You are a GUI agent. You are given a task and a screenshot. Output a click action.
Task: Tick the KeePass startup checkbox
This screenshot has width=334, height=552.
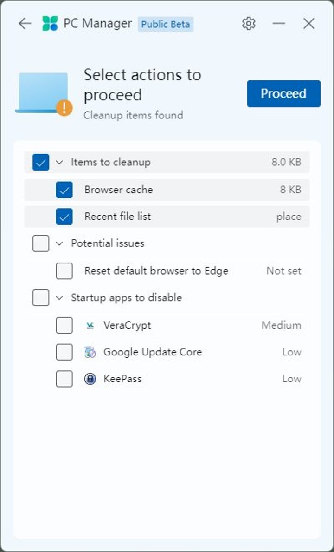point(64,379)
